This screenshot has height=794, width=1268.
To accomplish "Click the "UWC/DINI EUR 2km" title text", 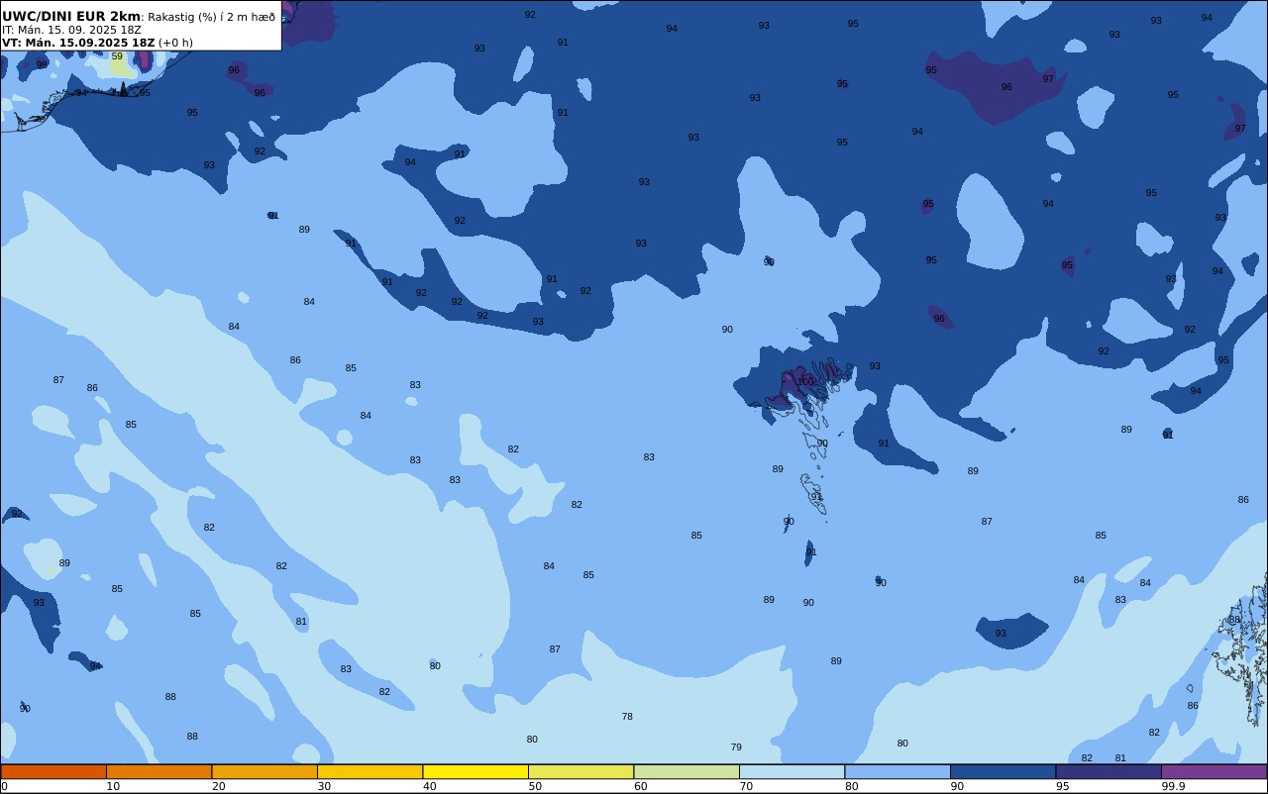I will [x=71, y=17].
